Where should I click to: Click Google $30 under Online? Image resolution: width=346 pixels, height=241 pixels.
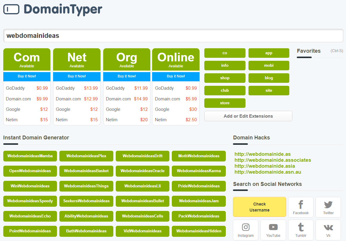(176, 109)
